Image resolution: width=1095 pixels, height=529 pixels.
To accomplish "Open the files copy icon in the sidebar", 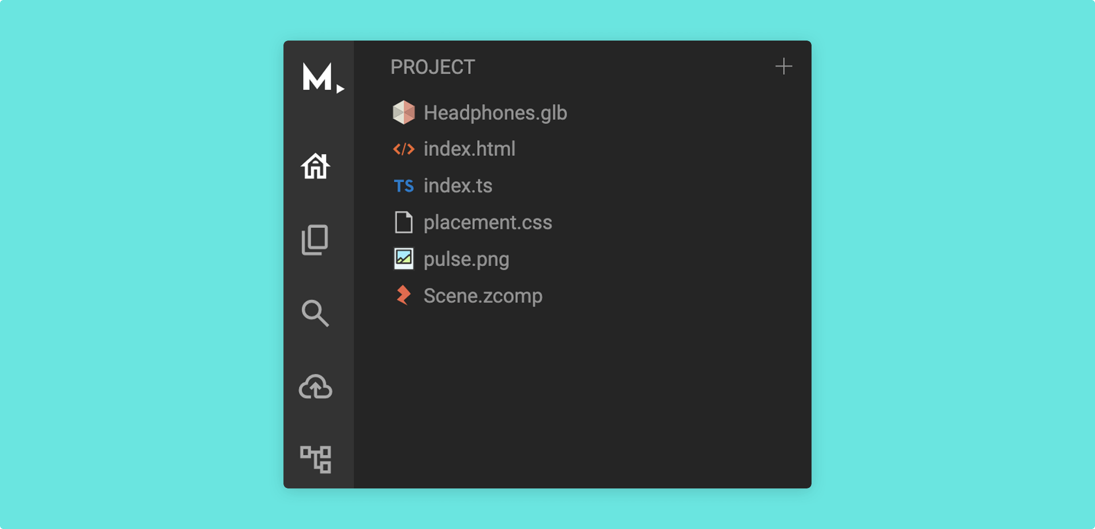I will [315, 239].
